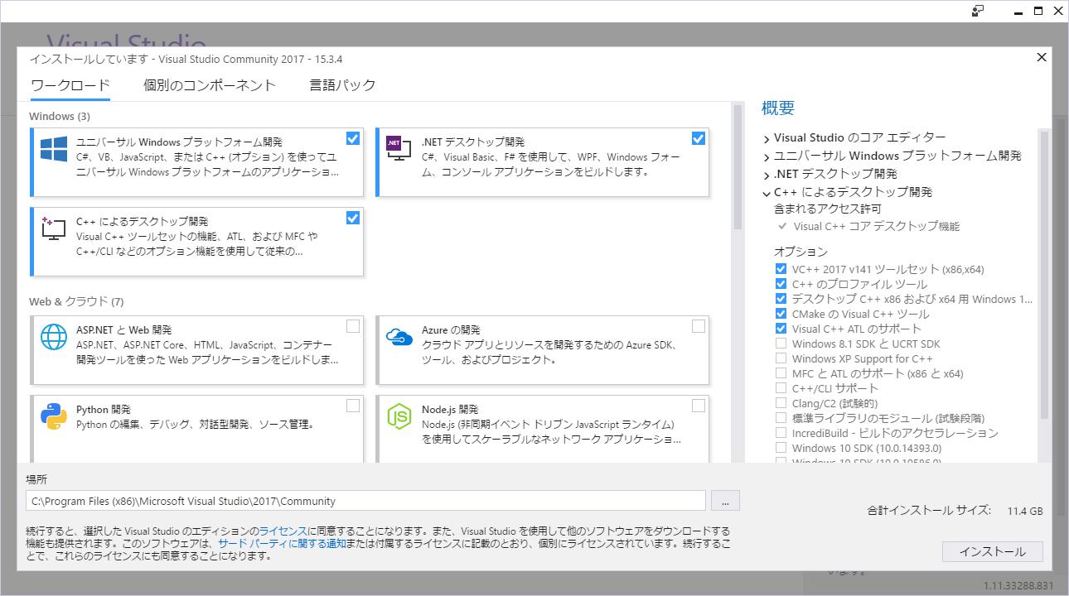
Task: Enable Clang/C2 (試験的) option
Action: [781, 403]
